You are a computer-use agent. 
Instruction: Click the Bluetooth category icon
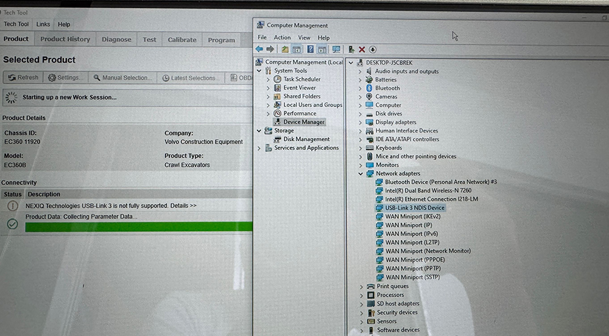pos(370,88)
